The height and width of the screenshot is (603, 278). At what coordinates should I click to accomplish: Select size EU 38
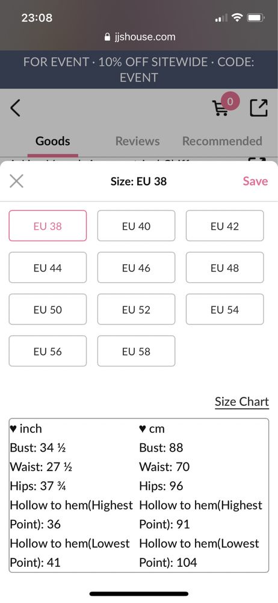[x=48, y=226]
